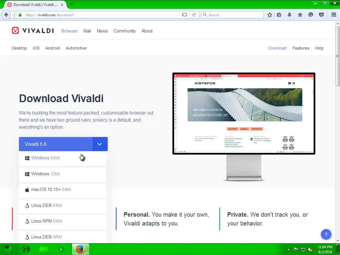Screen dimensions: 340x255
Task: Click the Firefox back arrow button
Action: (x=6, y=15)
